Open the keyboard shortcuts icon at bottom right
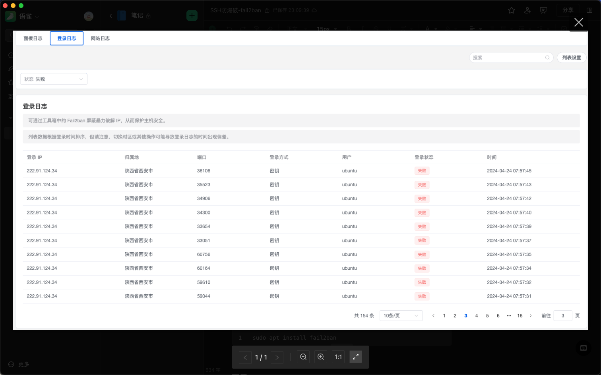This screenshot has width=601, height=375. (x=584, y=348)
